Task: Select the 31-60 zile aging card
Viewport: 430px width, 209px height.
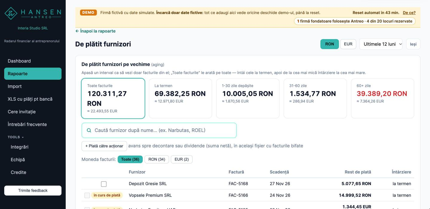Action: [x=315, y=99]
